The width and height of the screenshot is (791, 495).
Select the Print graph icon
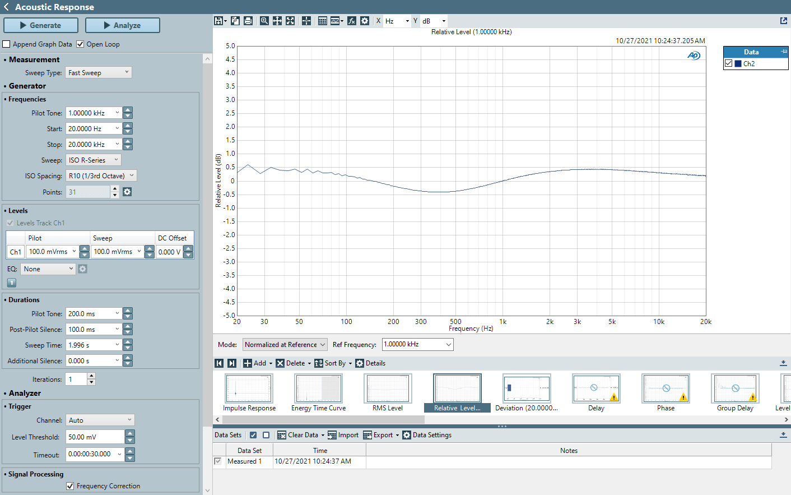coord(249,21)
